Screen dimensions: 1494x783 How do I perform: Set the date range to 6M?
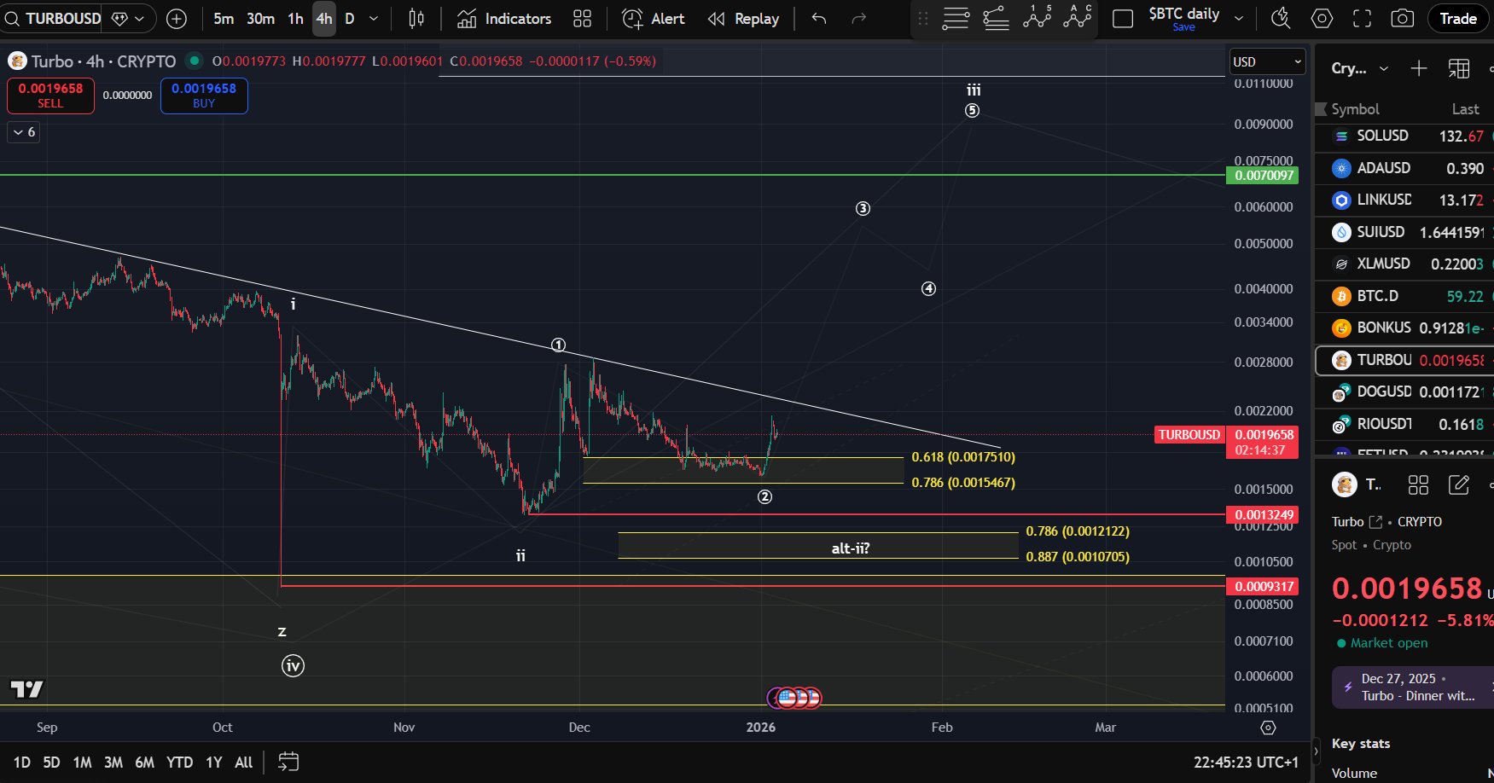point(144,763)
